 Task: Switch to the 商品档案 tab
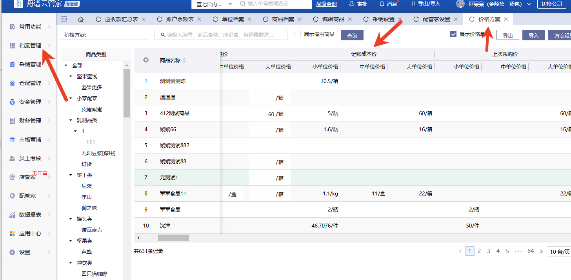(x=277, y=19)
